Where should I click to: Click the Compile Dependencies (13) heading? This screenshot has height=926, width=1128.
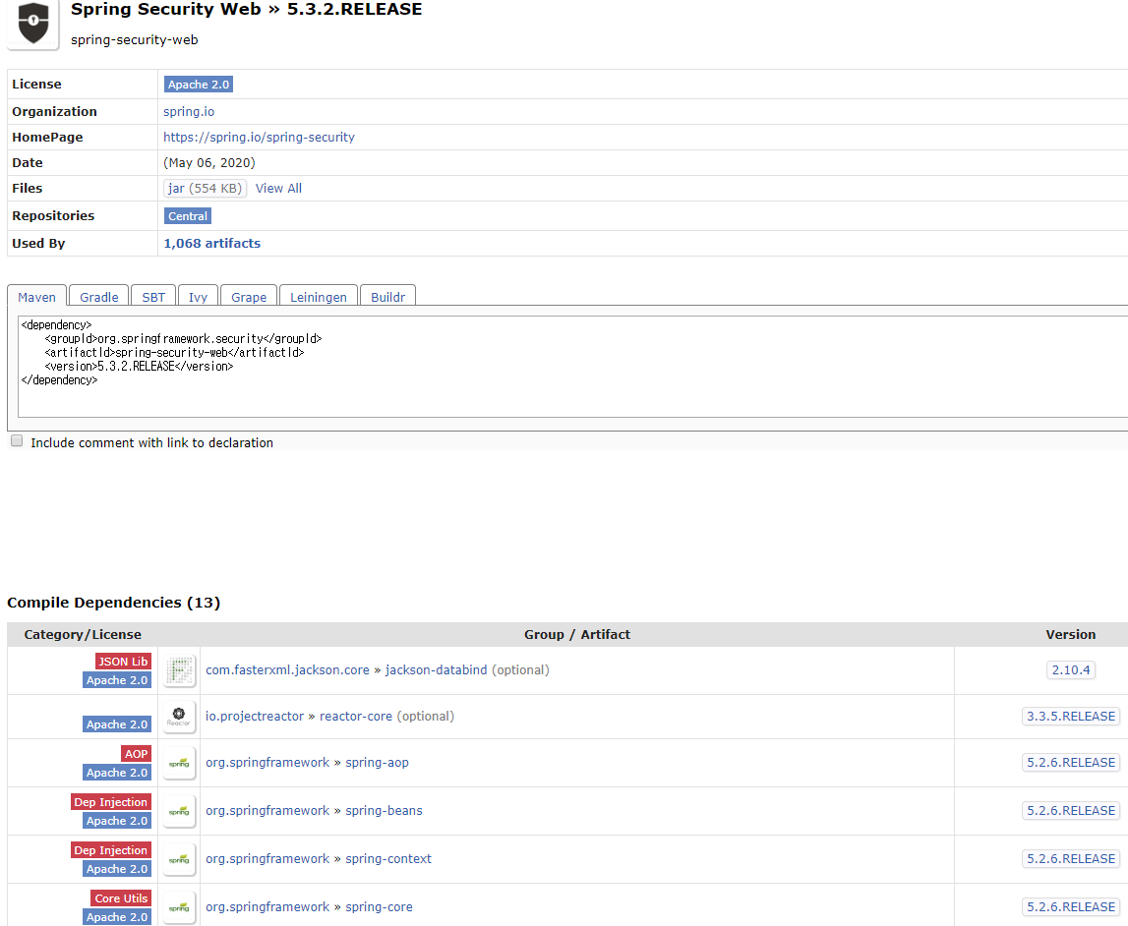(x=114, y=603)
